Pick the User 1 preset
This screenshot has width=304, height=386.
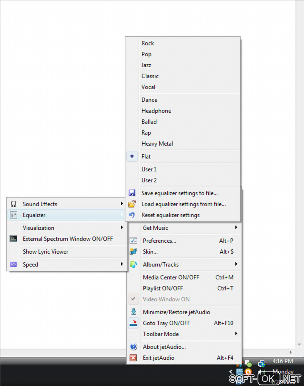[x=183, y=169]
